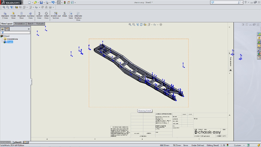261x147 pixels.
Task: Click the search magnifier icon
Action: click(239, 2)
